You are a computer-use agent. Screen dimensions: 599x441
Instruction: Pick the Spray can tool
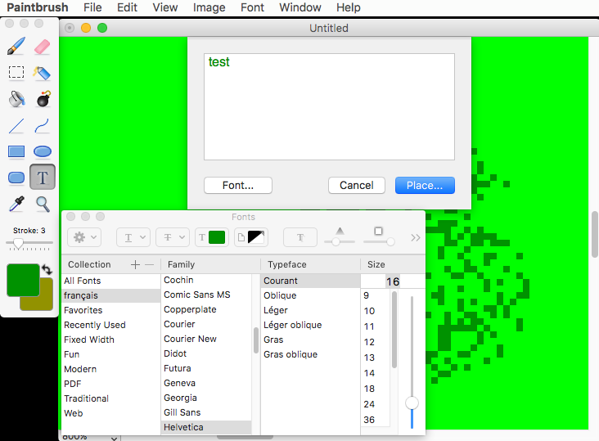43,72
